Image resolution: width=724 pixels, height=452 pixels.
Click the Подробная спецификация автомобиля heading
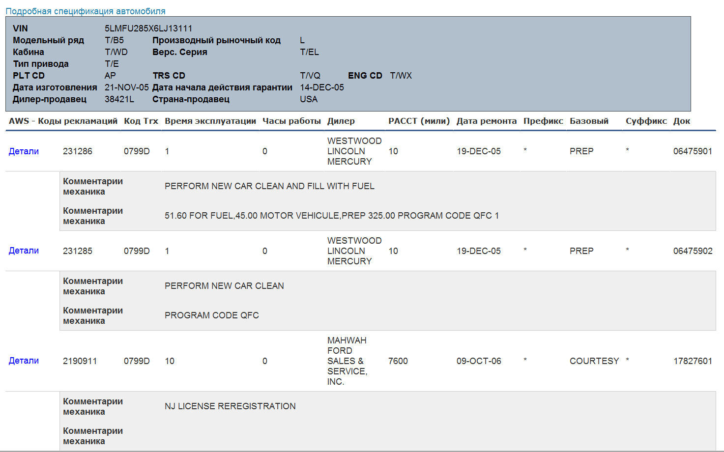click(x=86, y=11)
